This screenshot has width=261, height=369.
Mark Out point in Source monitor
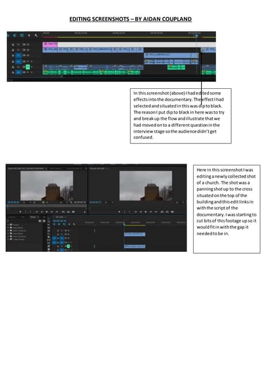click(31, 212)
